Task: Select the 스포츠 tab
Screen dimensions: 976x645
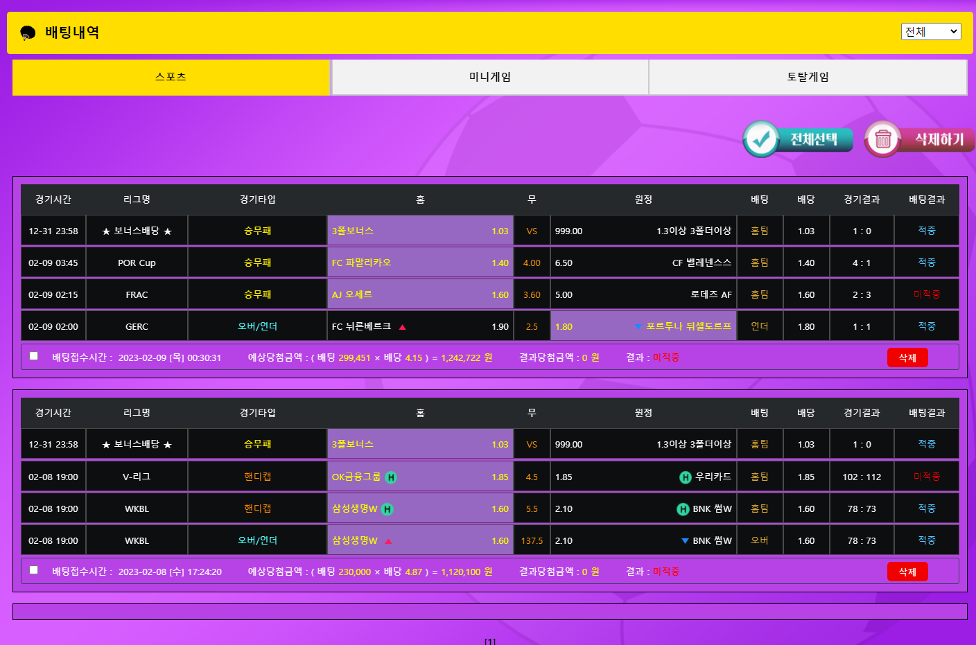Action: (171, 77)
